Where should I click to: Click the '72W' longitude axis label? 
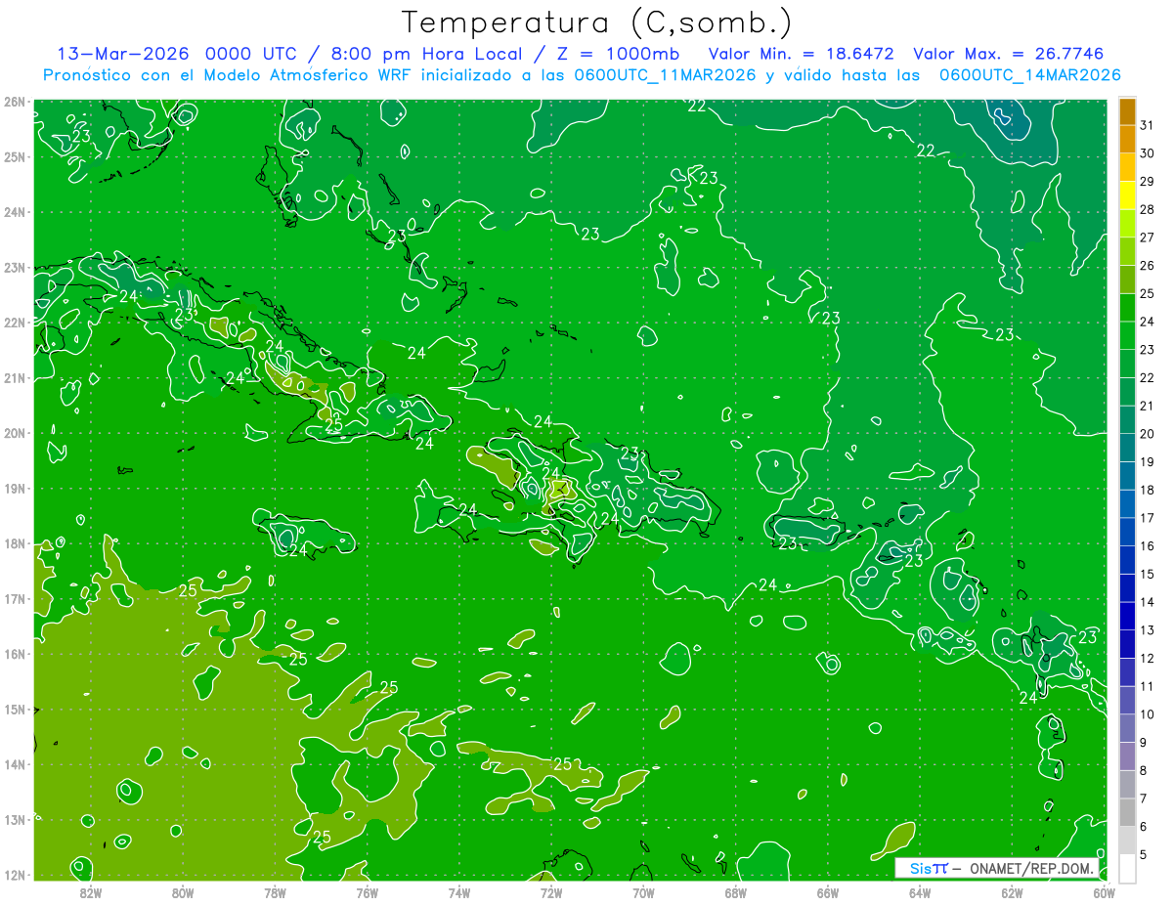551,892
